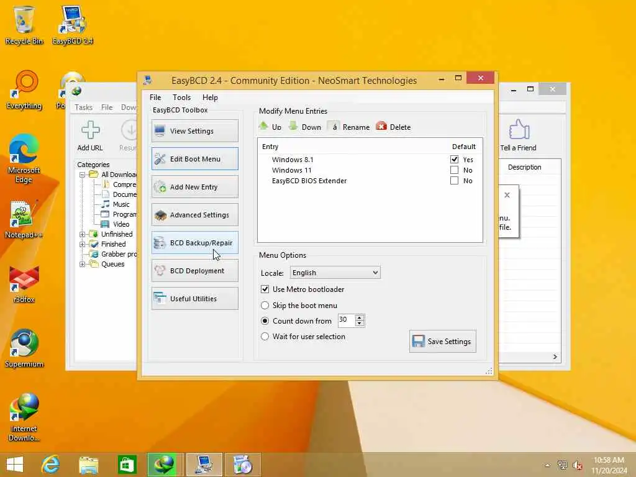Screen dimensions: 636x477
Task: Select Count down from radio button
Action: click(265, 321)
